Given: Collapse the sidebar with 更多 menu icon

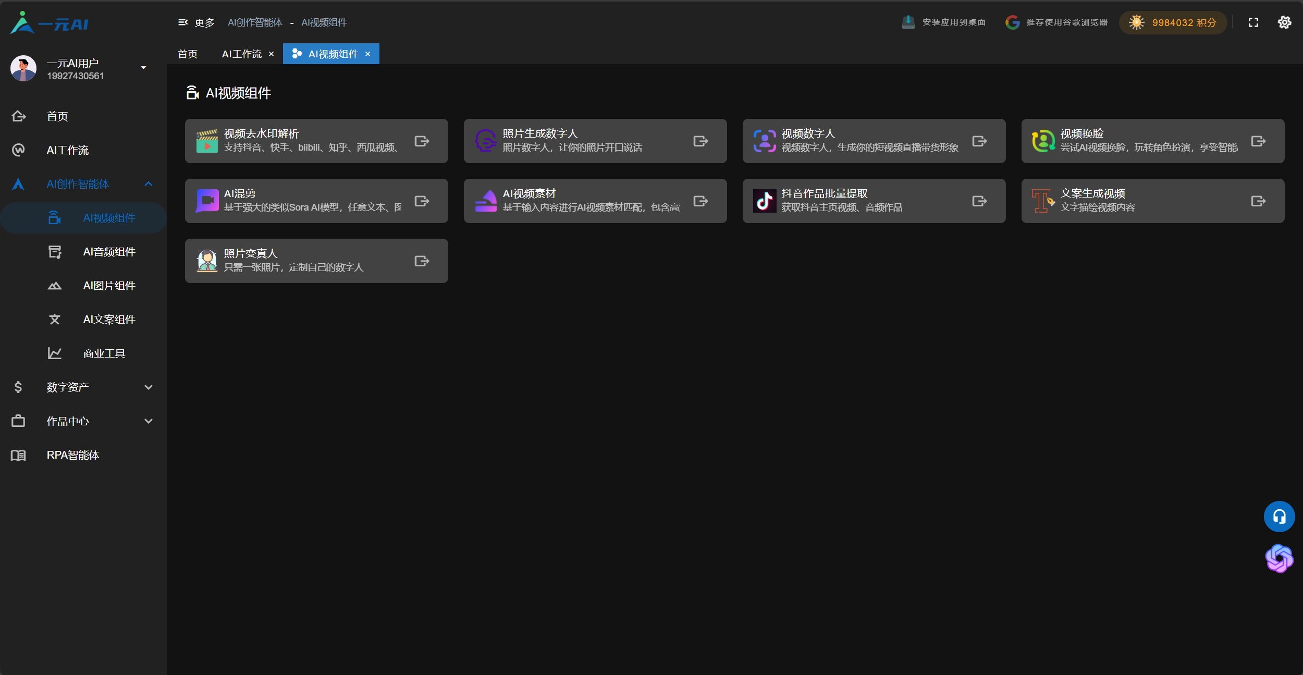Looking at the screenshot, I should coord(183,22).
